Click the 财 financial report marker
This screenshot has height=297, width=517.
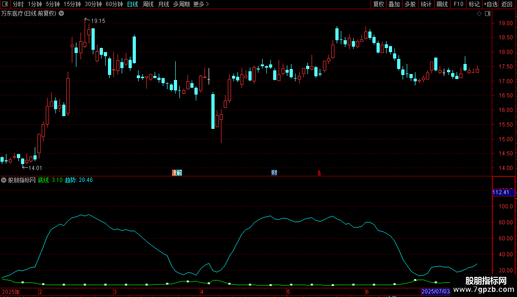(x=274, y=173)
